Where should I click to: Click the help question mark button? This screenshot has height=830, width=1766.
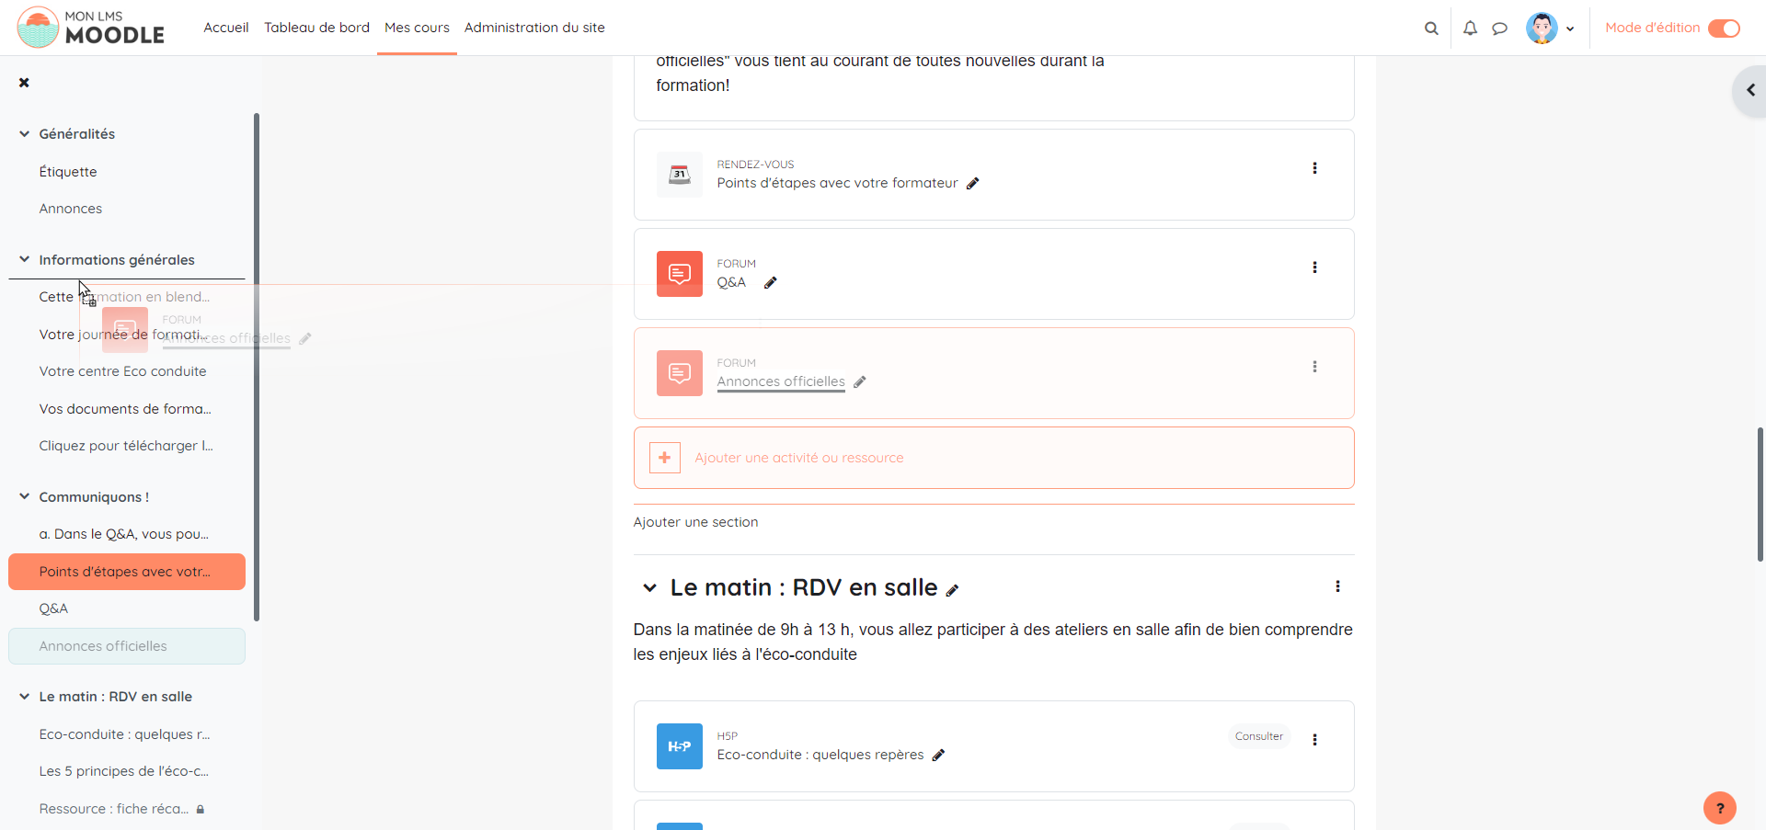coord(1720,808)
